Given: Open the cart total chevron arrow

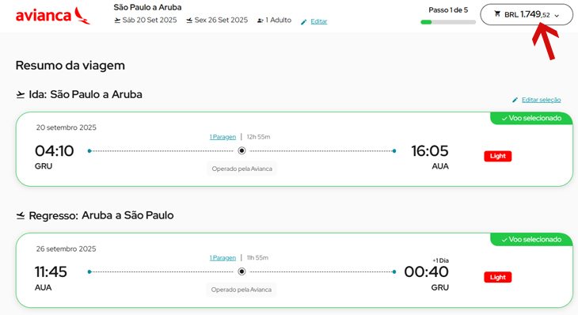Looking at the screenshot, I should point(557,16).
